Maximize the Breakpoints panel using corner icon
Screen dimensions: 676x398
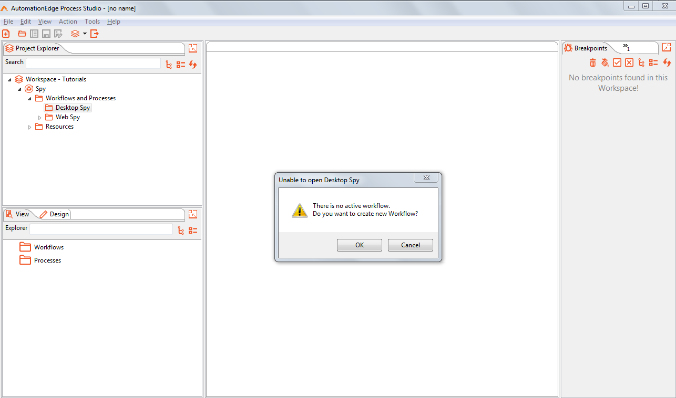667,47
